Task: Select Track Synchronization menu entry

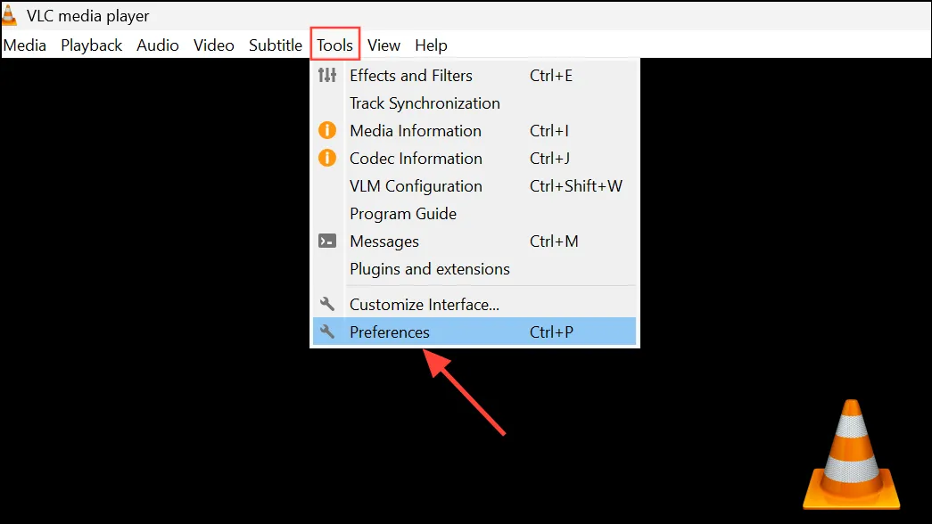Action: [474, 103]
